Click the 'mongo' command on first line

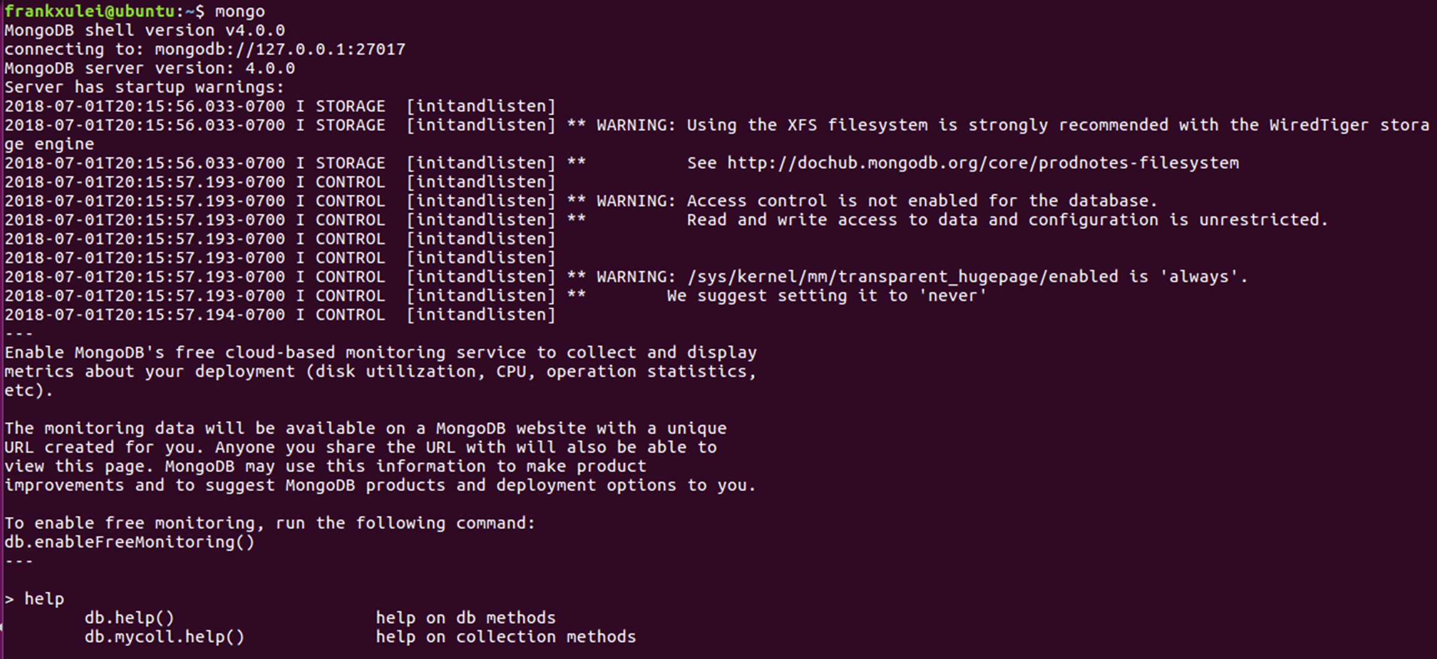[240, 11]
